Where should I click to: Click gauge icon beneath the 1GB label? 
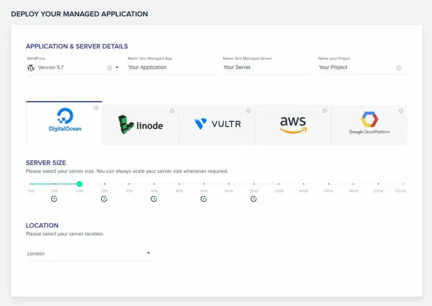54,199
